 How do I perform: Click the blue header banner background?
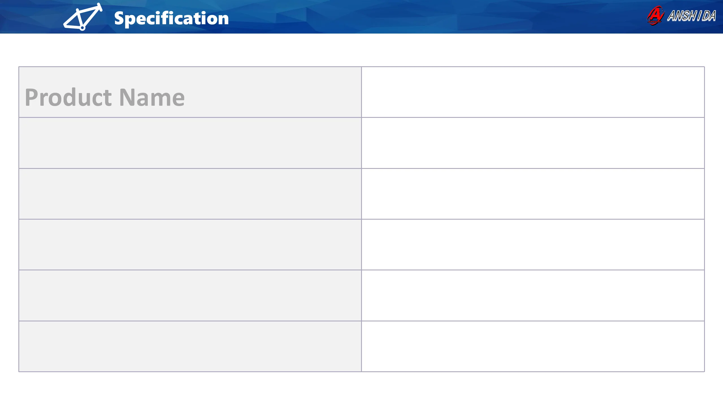[396, 17]
